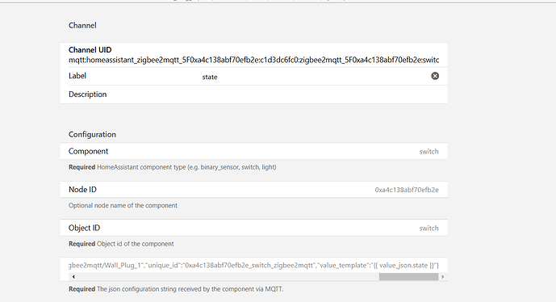The width and height of the screenshot is (556, 302).
Task: Click the Node ID value 0xa4c138abf70efb2e
Action: [407, 190]
